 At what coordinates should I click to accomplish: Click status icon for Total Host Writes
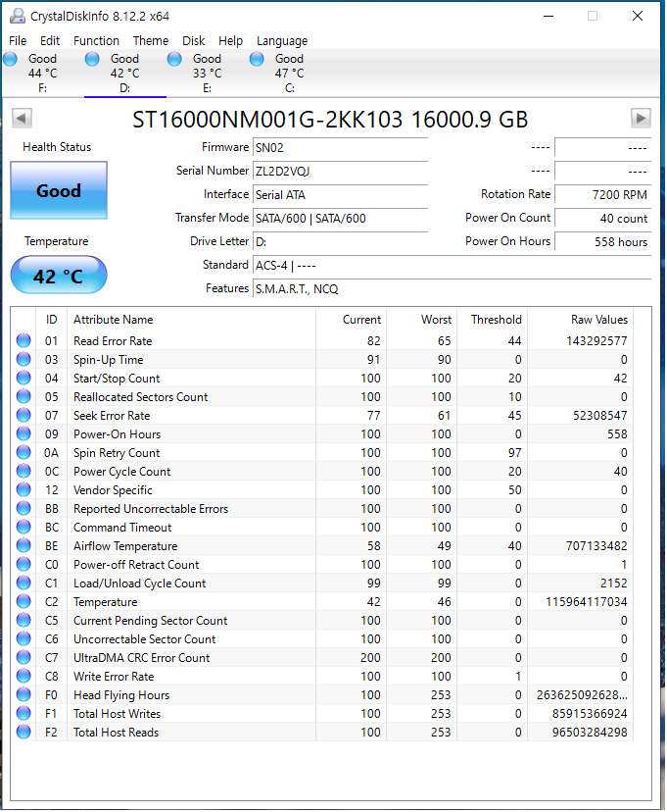(24, 714)
